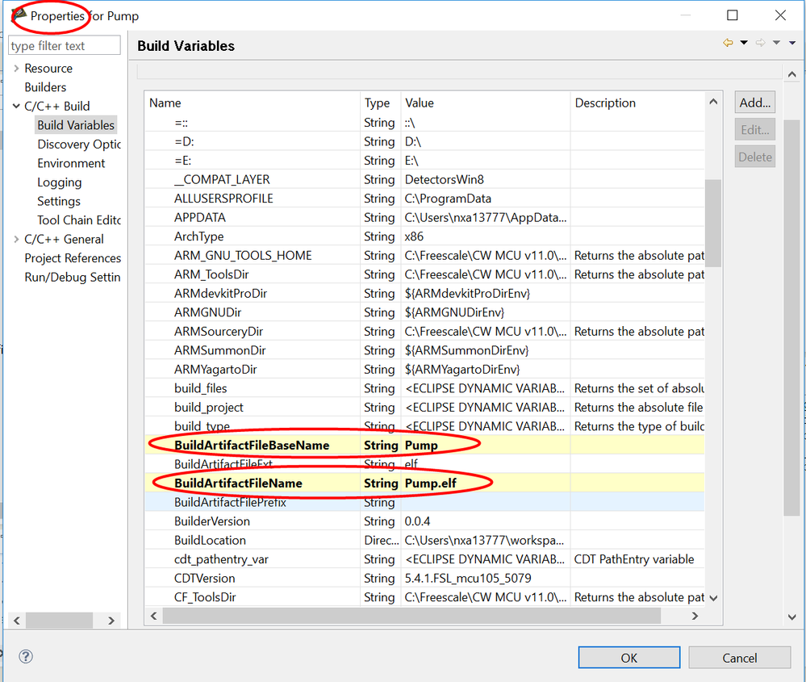Select the BuildLocation variable row

coord(424,540)
